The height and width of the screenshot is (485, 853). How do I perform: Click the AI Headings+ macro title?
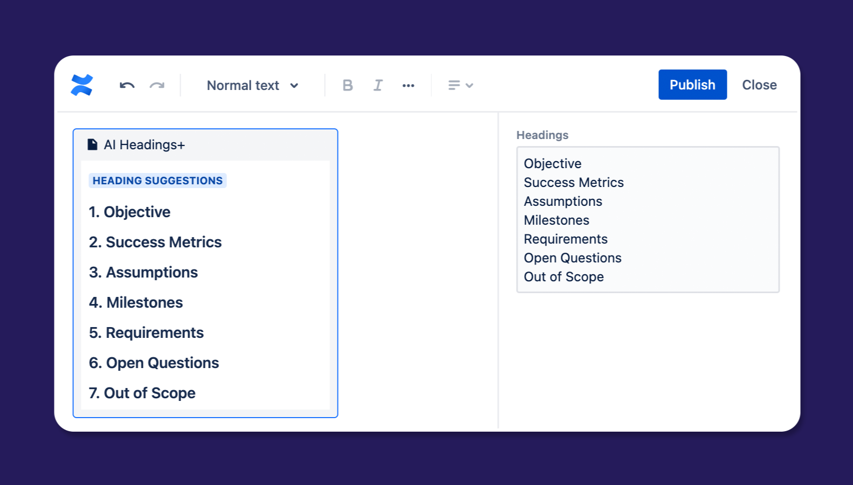click(145, 144)
